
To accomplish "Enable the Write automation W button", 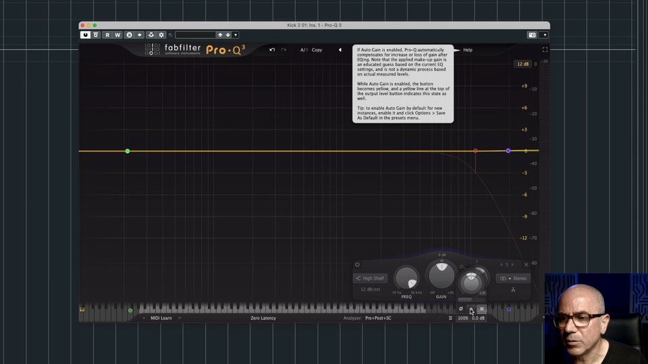I will tap(117, 35).
